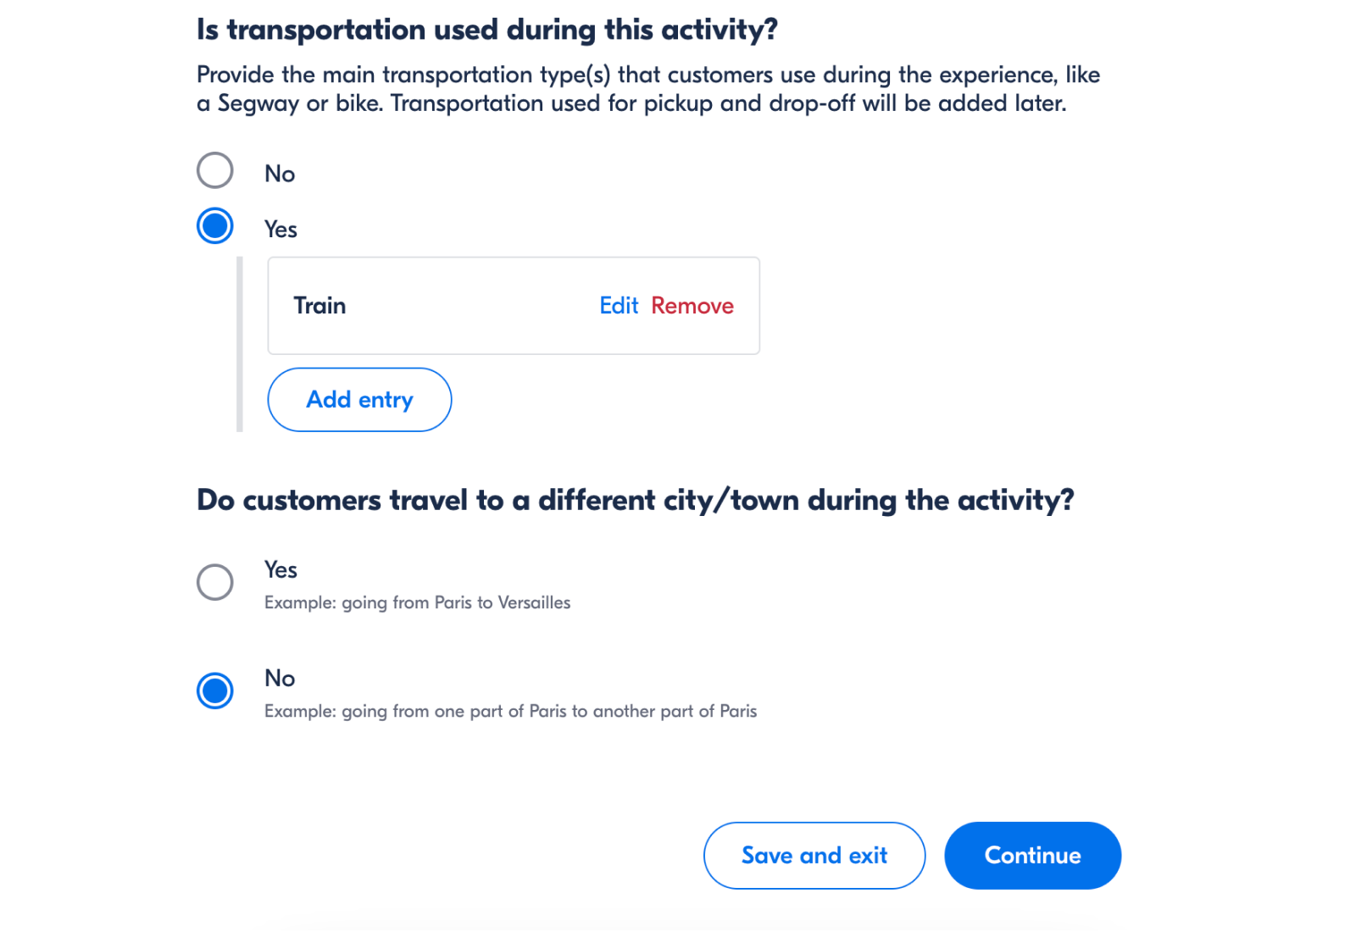Click the transportation description paragraph

pyautogui.click(x=648, y=88)
